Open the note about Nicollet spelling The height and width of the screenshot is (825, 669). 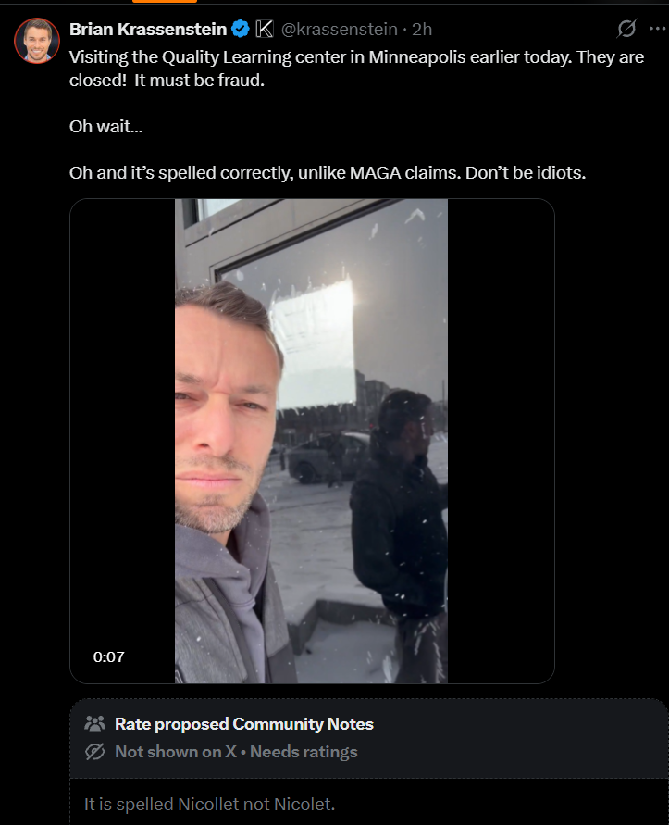coord(209,804)
